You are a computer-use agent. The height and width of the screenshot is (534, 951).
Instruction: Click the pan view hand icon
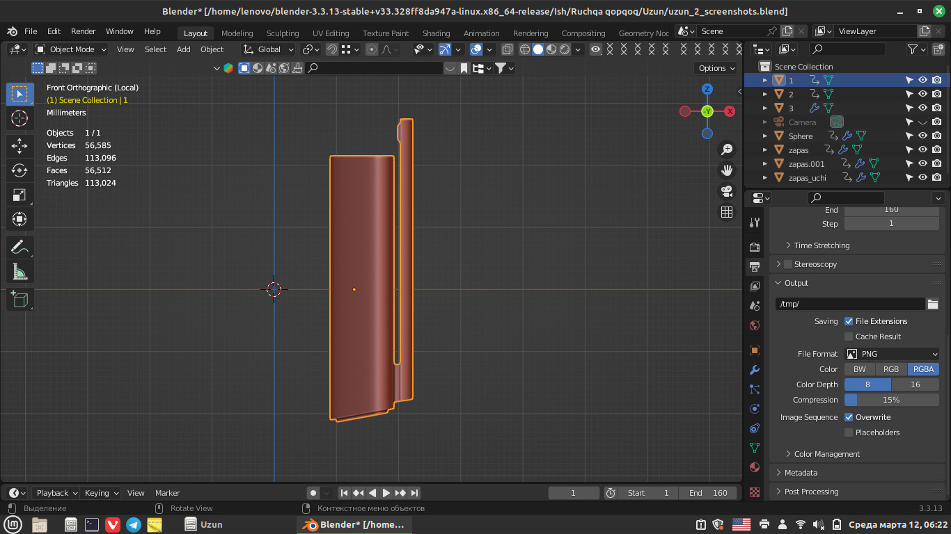728,170
